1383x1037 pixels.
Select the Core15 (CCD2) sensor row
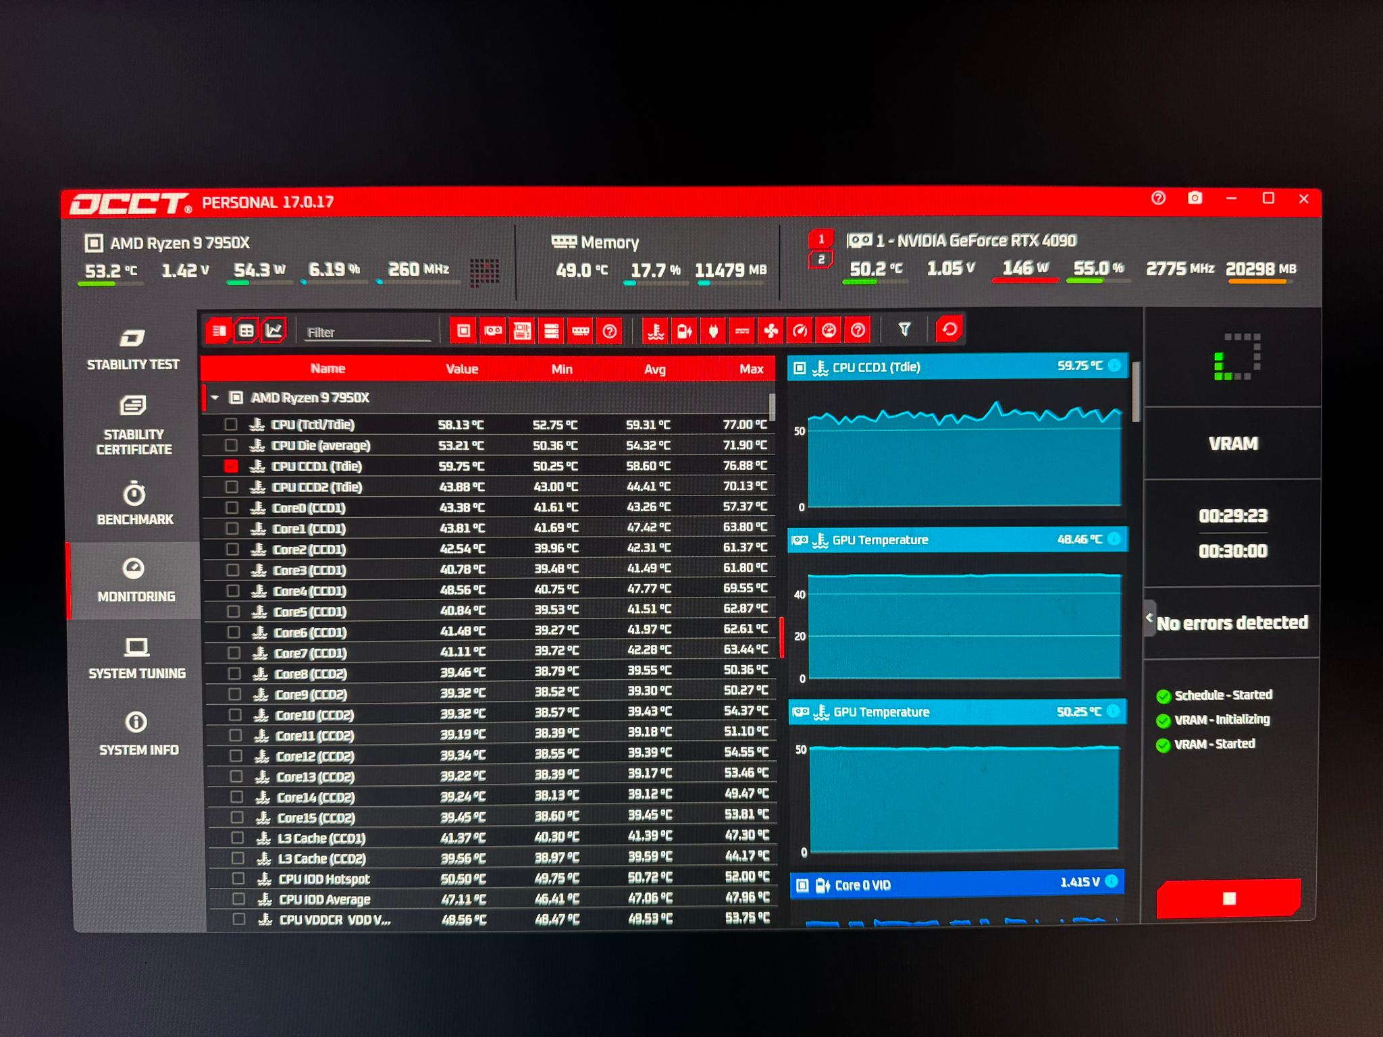(x=492, y=817)
